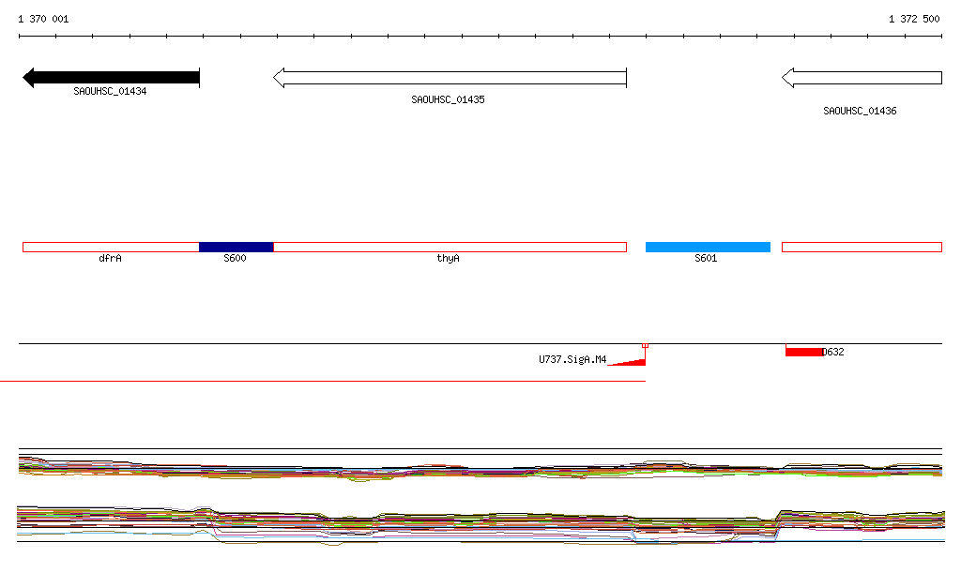Click the thyA label
The width and height of the screenshot is (961, 573).
coord(448,258)
